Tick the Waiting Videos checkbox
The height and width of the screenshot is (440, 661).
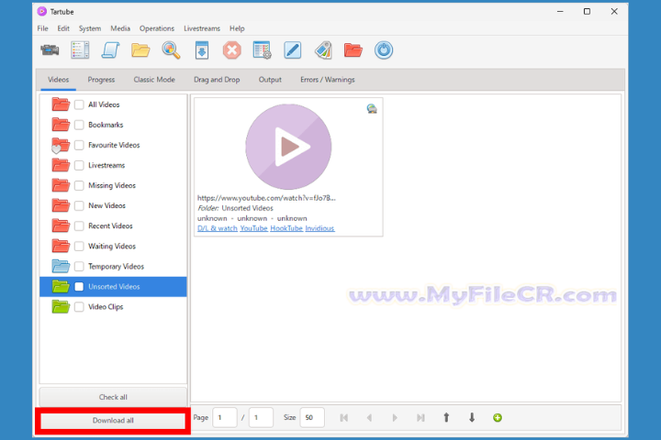(79, 246)
